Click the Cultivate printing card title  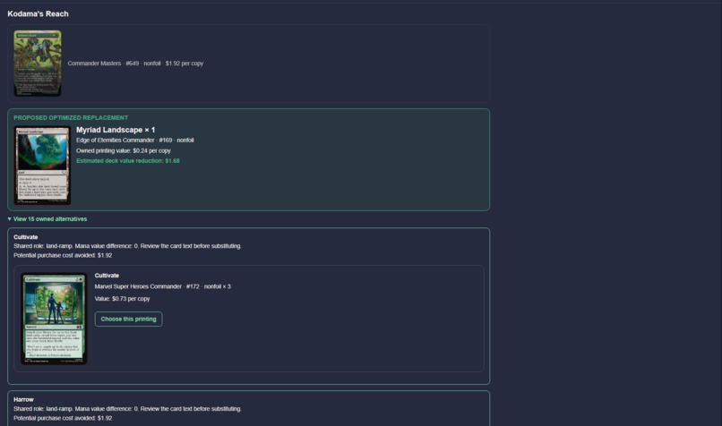click(x=107, y=276)
